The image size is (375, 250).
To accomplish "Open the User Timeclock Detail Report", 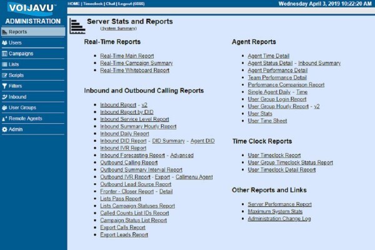I will pos(282,170).
